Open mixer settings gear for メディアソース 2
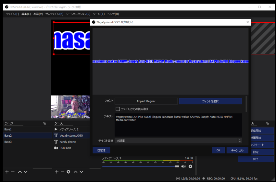 coord(191,166)
